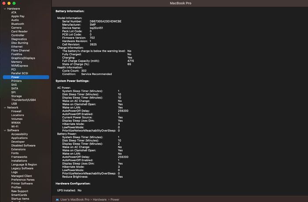Click the yellow minimize window button
Screen dimensions: 308x202
pos(9,3)
